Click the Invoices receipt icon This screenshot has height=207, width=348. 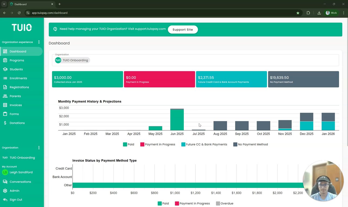5,105
